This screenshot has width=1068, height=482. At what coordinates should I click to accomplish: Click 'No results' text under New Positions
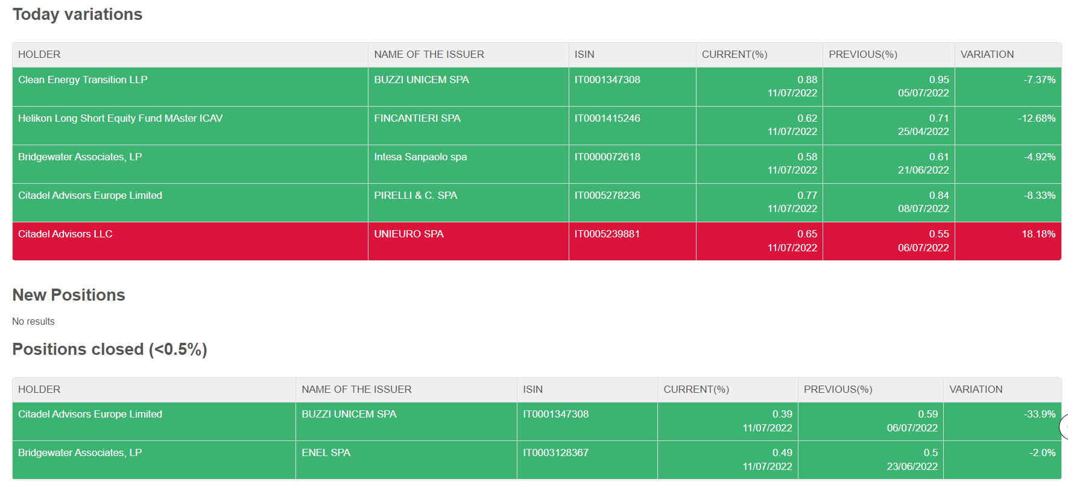point(33,322)
